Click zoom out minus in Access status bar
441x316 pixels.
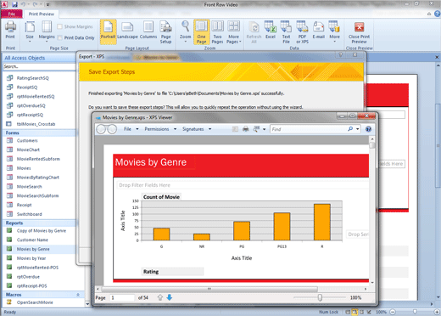[393, 312]
